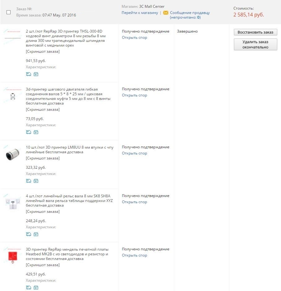281x291 pixels.
Task: Click the LM8UU bearing product thumbnail
Action: coord(13,154)
